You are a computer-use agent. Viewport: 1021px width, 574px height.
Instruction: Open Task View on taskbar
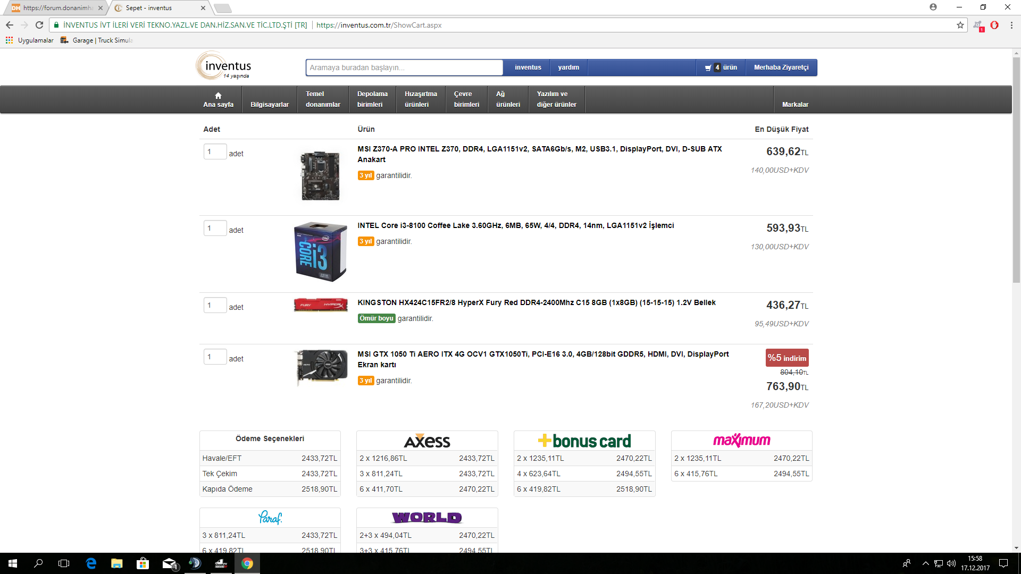coord(64,563)
